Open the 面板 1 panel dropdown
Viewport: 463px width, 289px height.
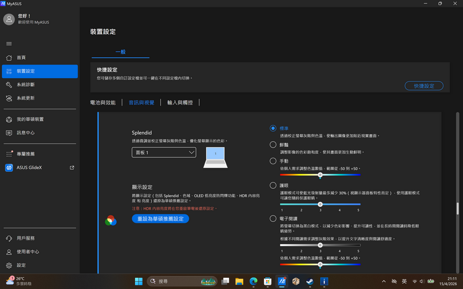tap(164, 152)
